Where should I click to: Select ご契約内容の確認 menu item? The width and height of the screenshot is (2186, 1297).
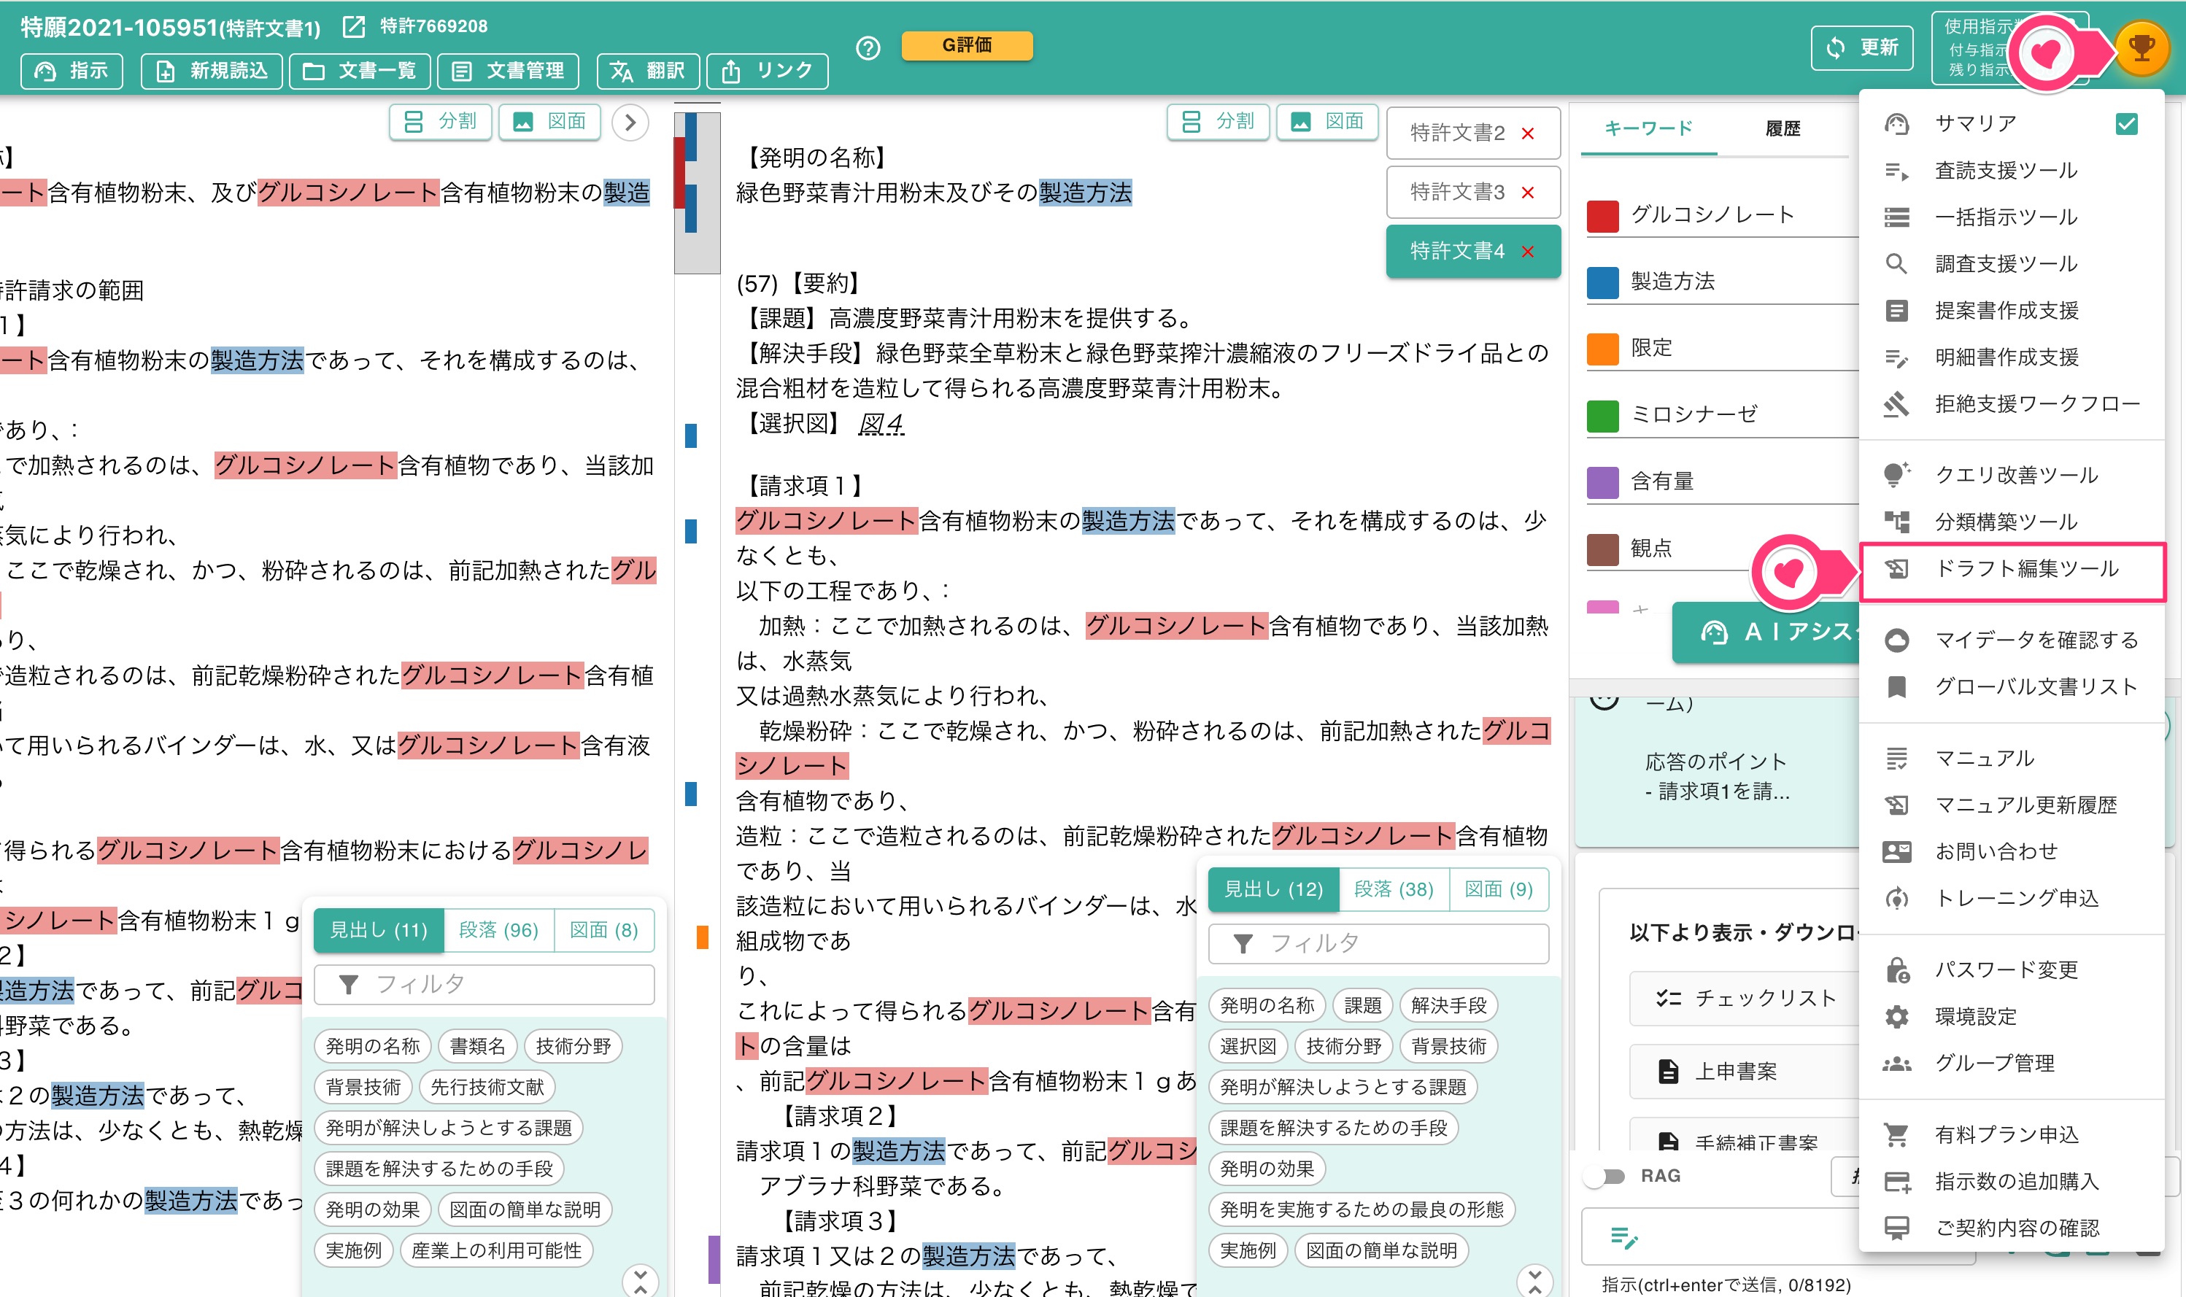click(x=2011, y=1228)
